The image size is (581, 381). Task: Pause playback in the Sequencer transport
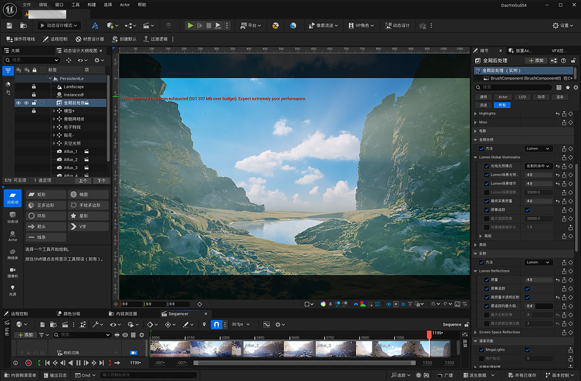point(78,363)
